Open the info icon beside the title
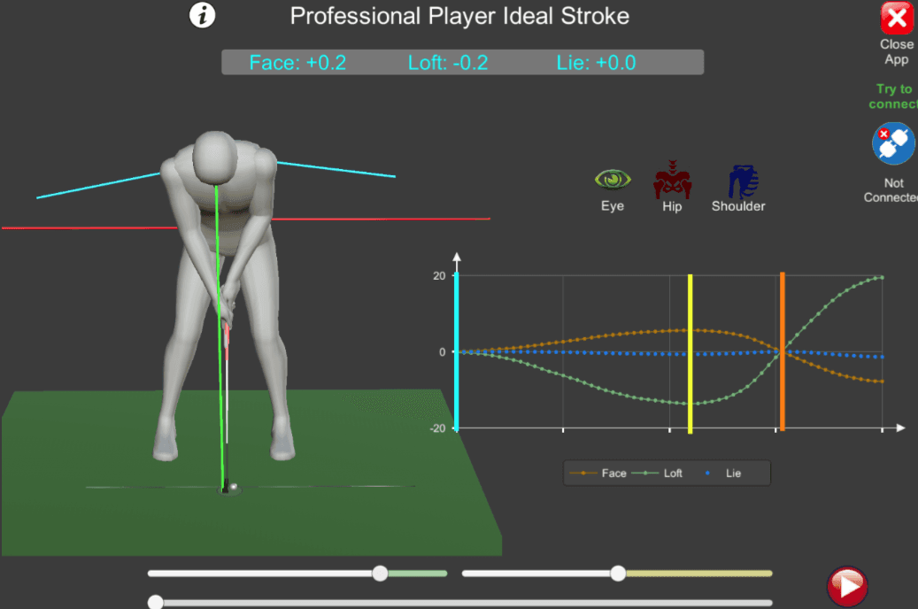 [202, 16]
